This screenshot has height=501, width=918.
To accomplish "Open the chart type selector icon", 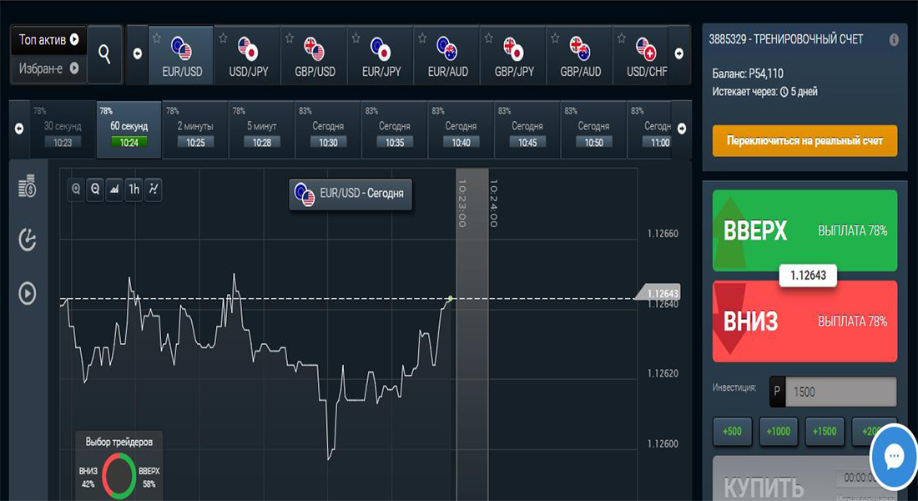I will (114, 190).
